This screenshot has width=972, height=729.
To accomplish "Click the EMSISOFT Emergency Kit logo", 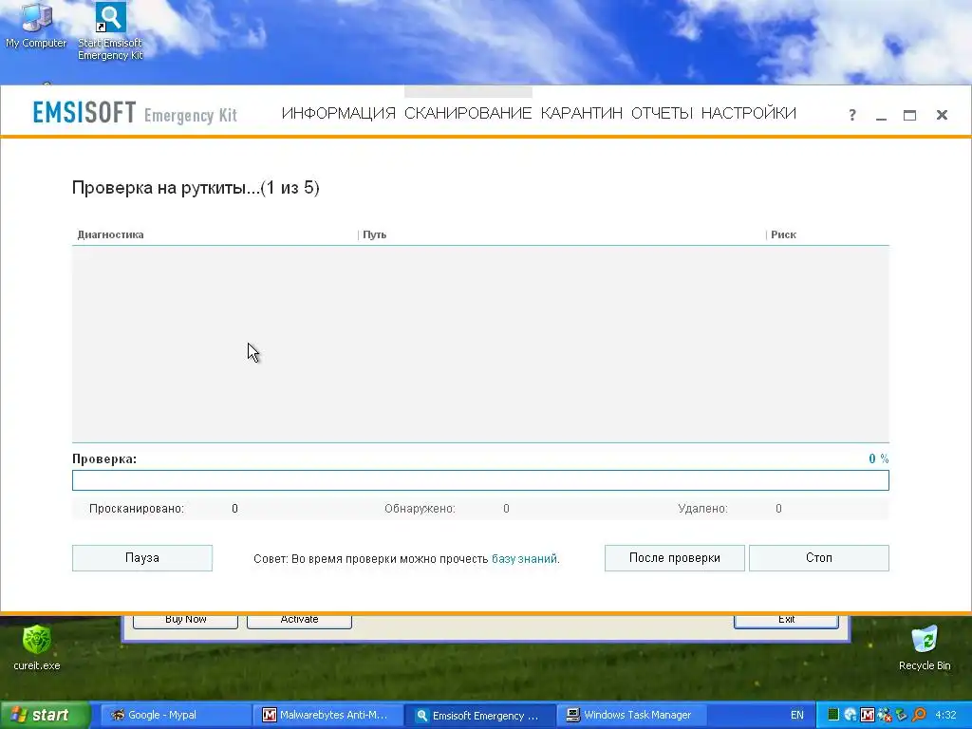I will click(135, 113).
